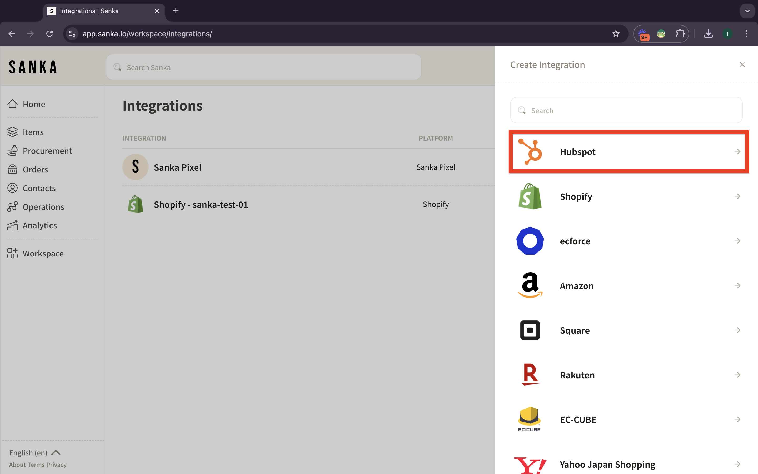Click the Shopify bag icon in panel
758x474 pixels.
pyautogui.click(x=530, y=196)
